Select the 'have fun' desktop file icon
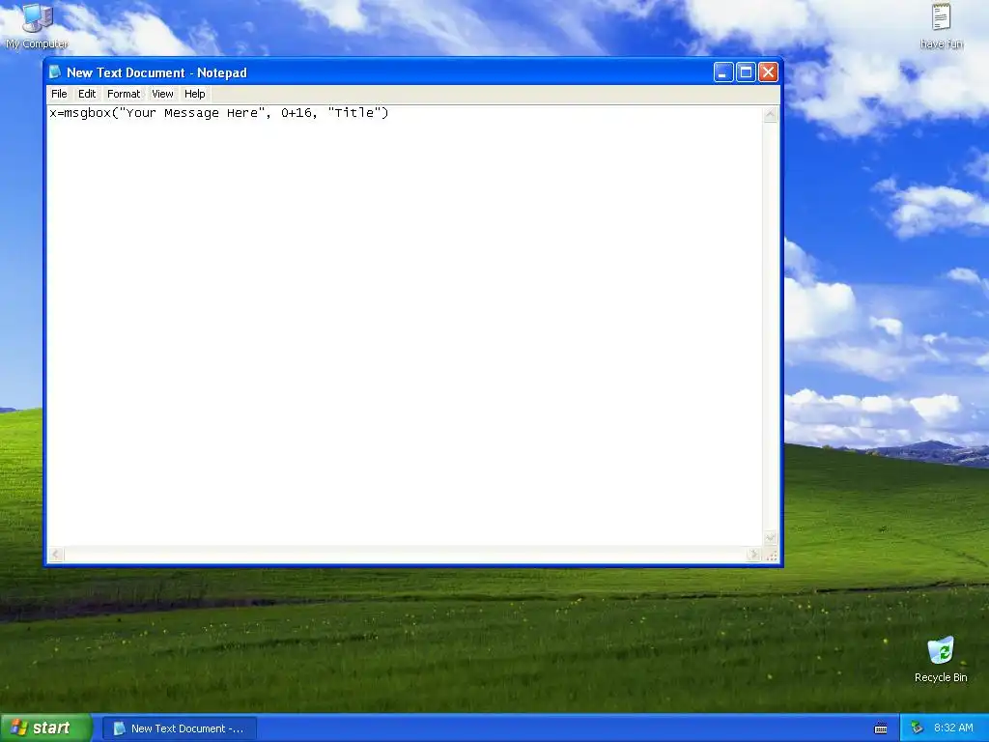This screenshot has height=742, width=989. point(941,26)
